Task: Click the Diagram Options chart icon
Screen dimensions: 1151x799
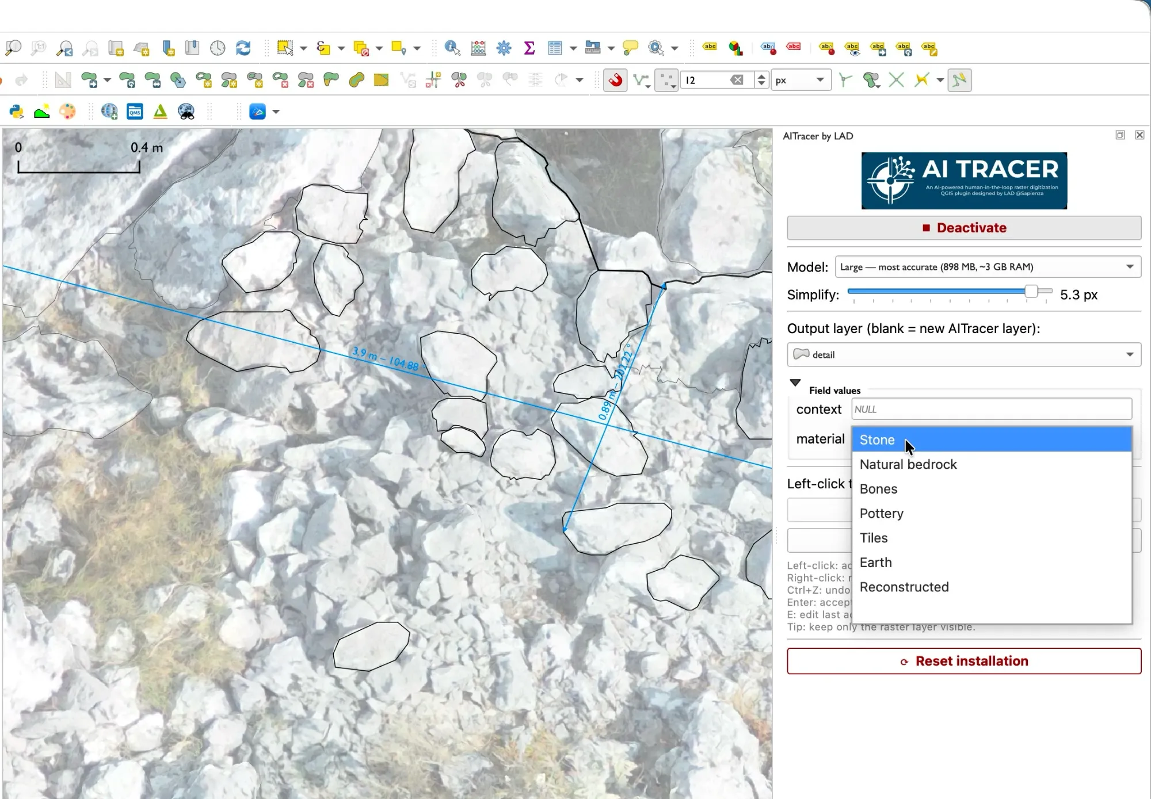Action: pos(735,48)
